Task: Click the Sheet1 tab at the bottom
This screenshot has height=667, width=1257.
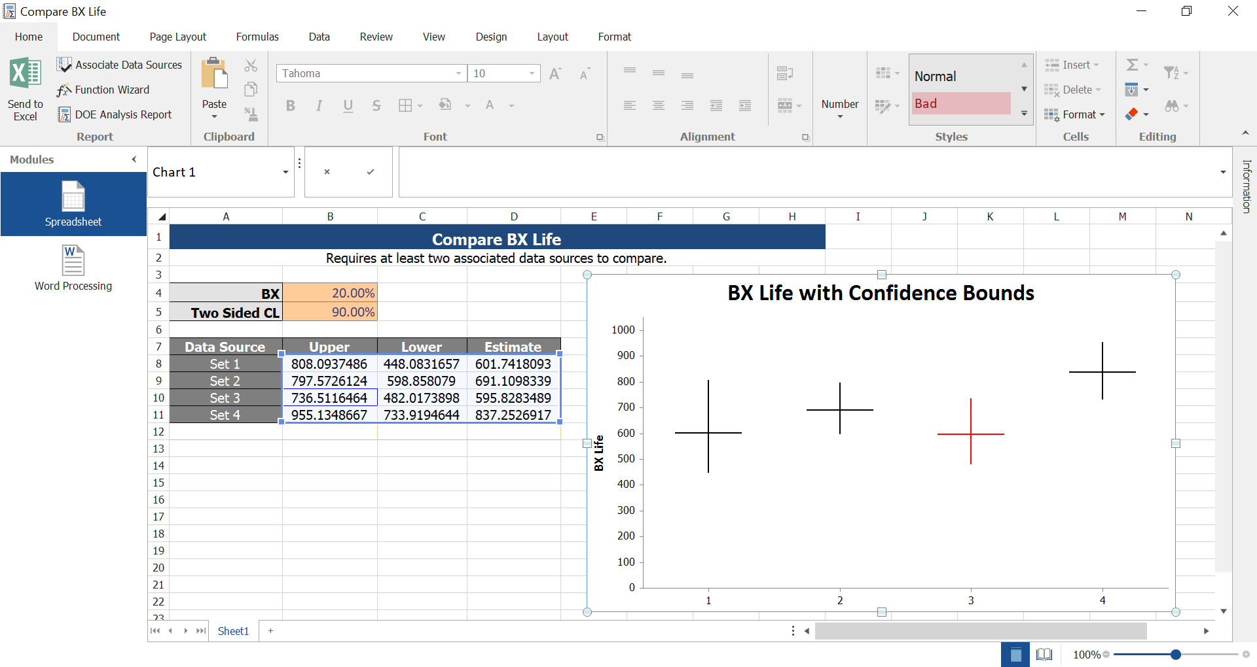Action: 233,630
